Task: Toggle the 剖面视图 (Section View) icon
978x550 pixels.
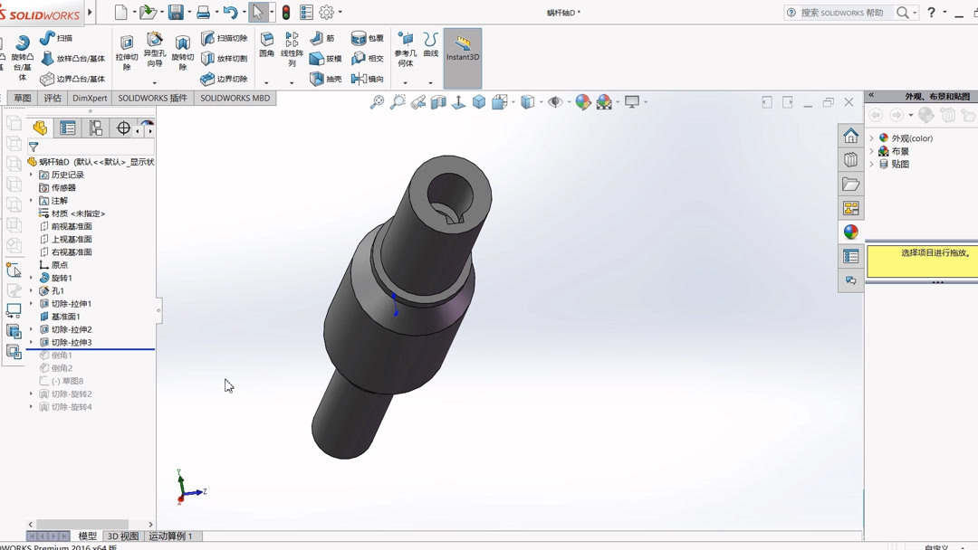Action: (x=437, y=101)
